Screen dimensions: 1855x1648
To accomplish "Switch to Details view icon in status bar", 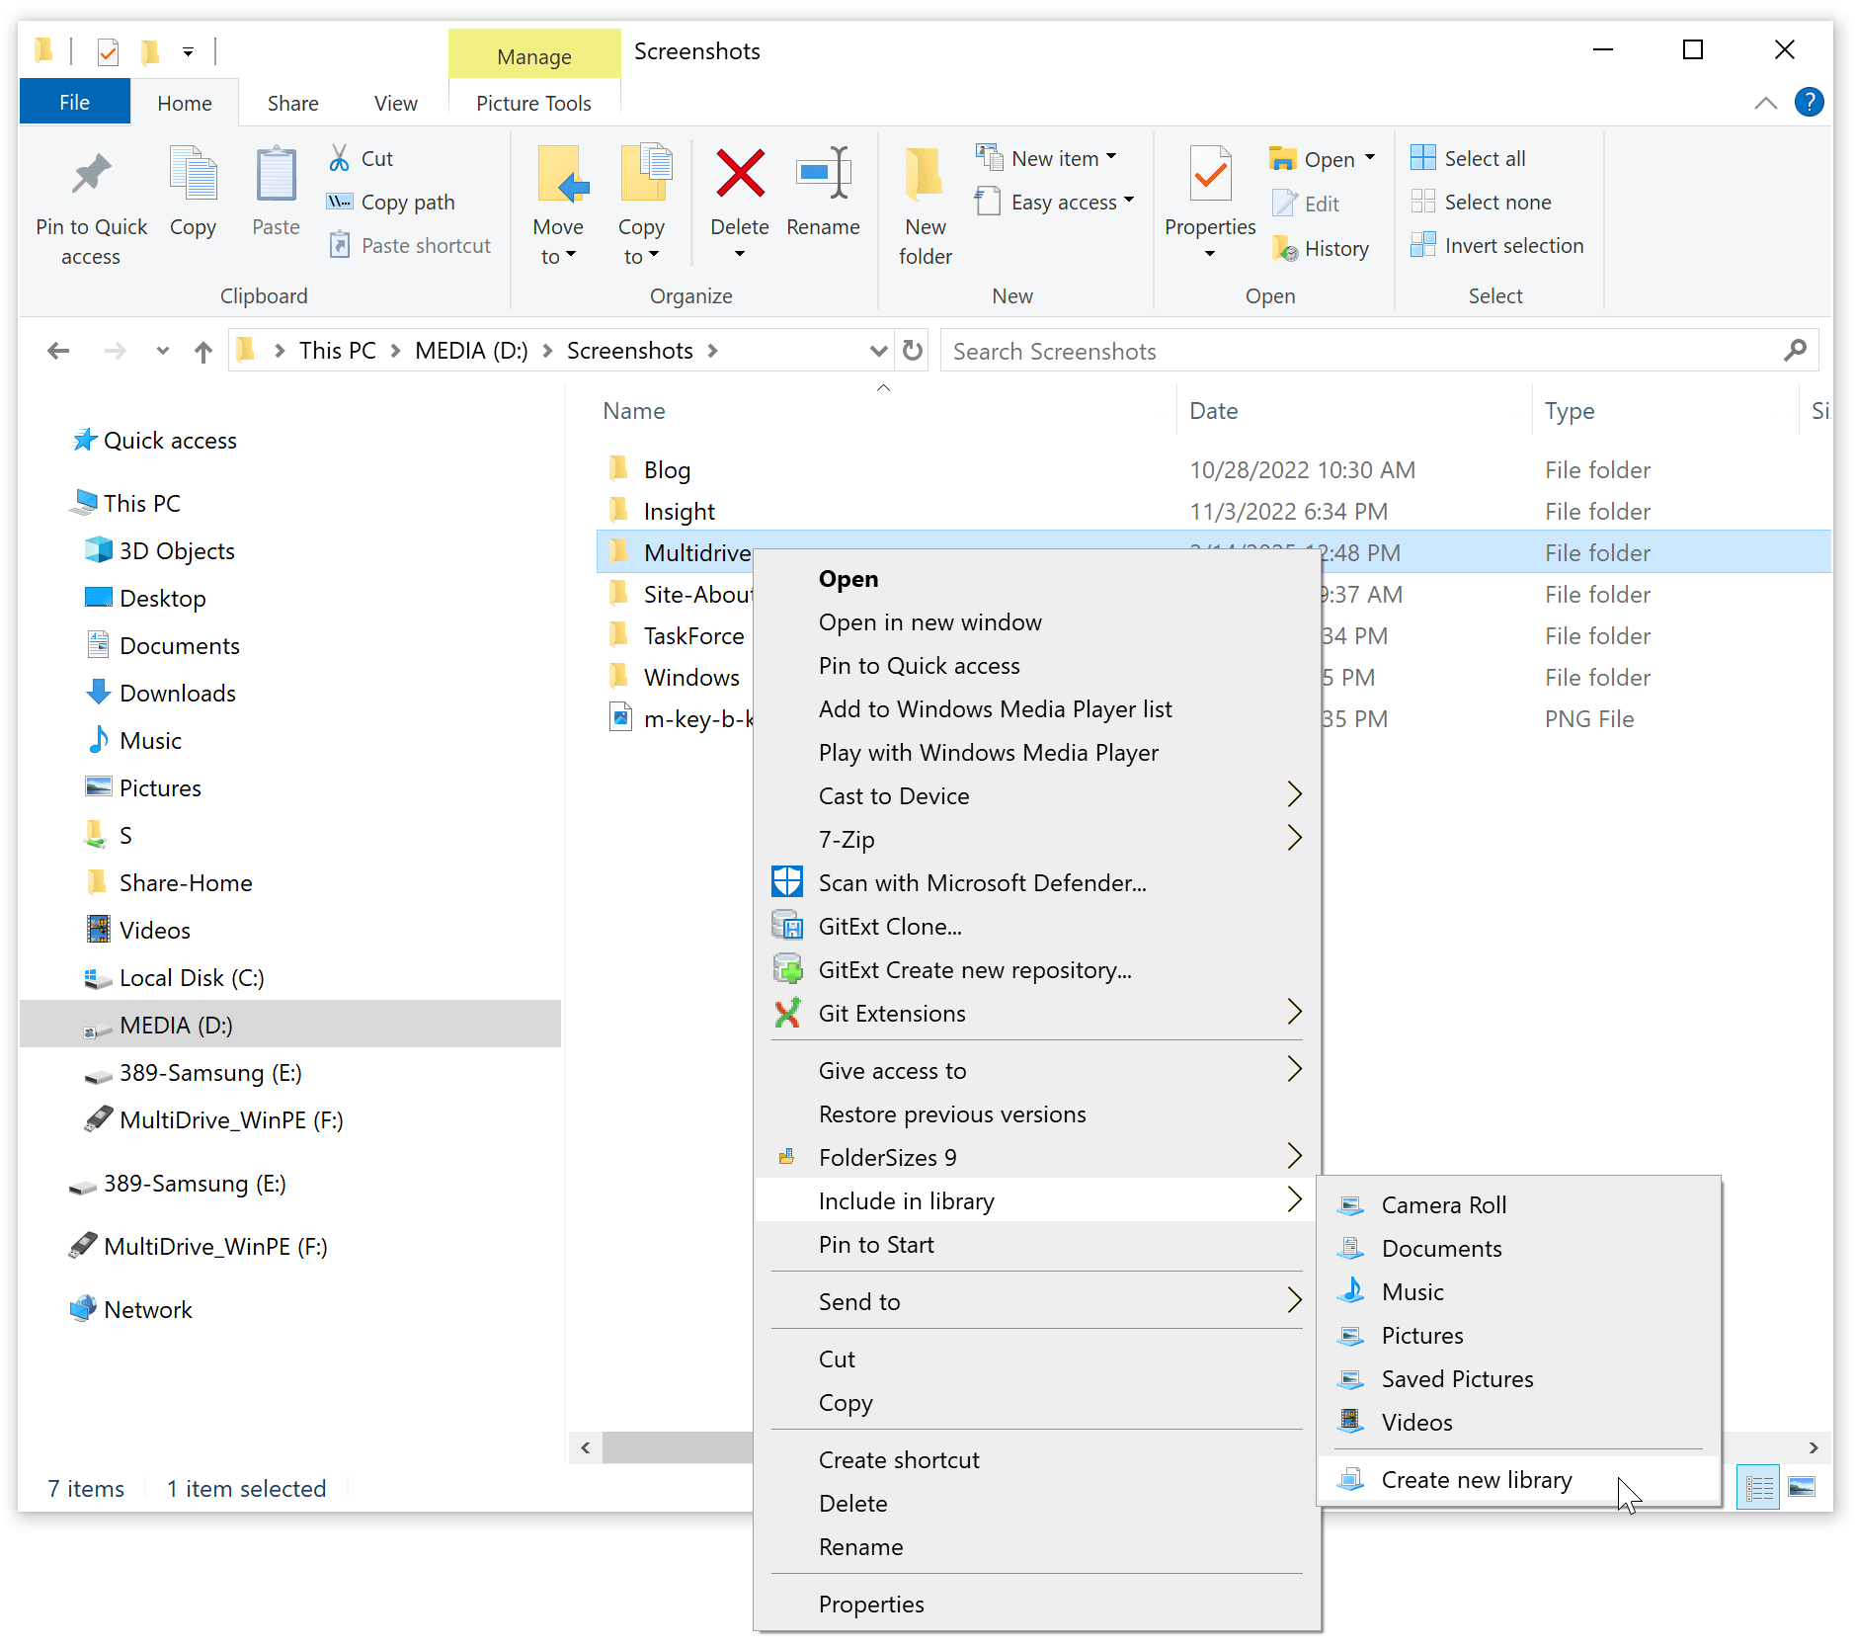I will pos(1758,1487).
